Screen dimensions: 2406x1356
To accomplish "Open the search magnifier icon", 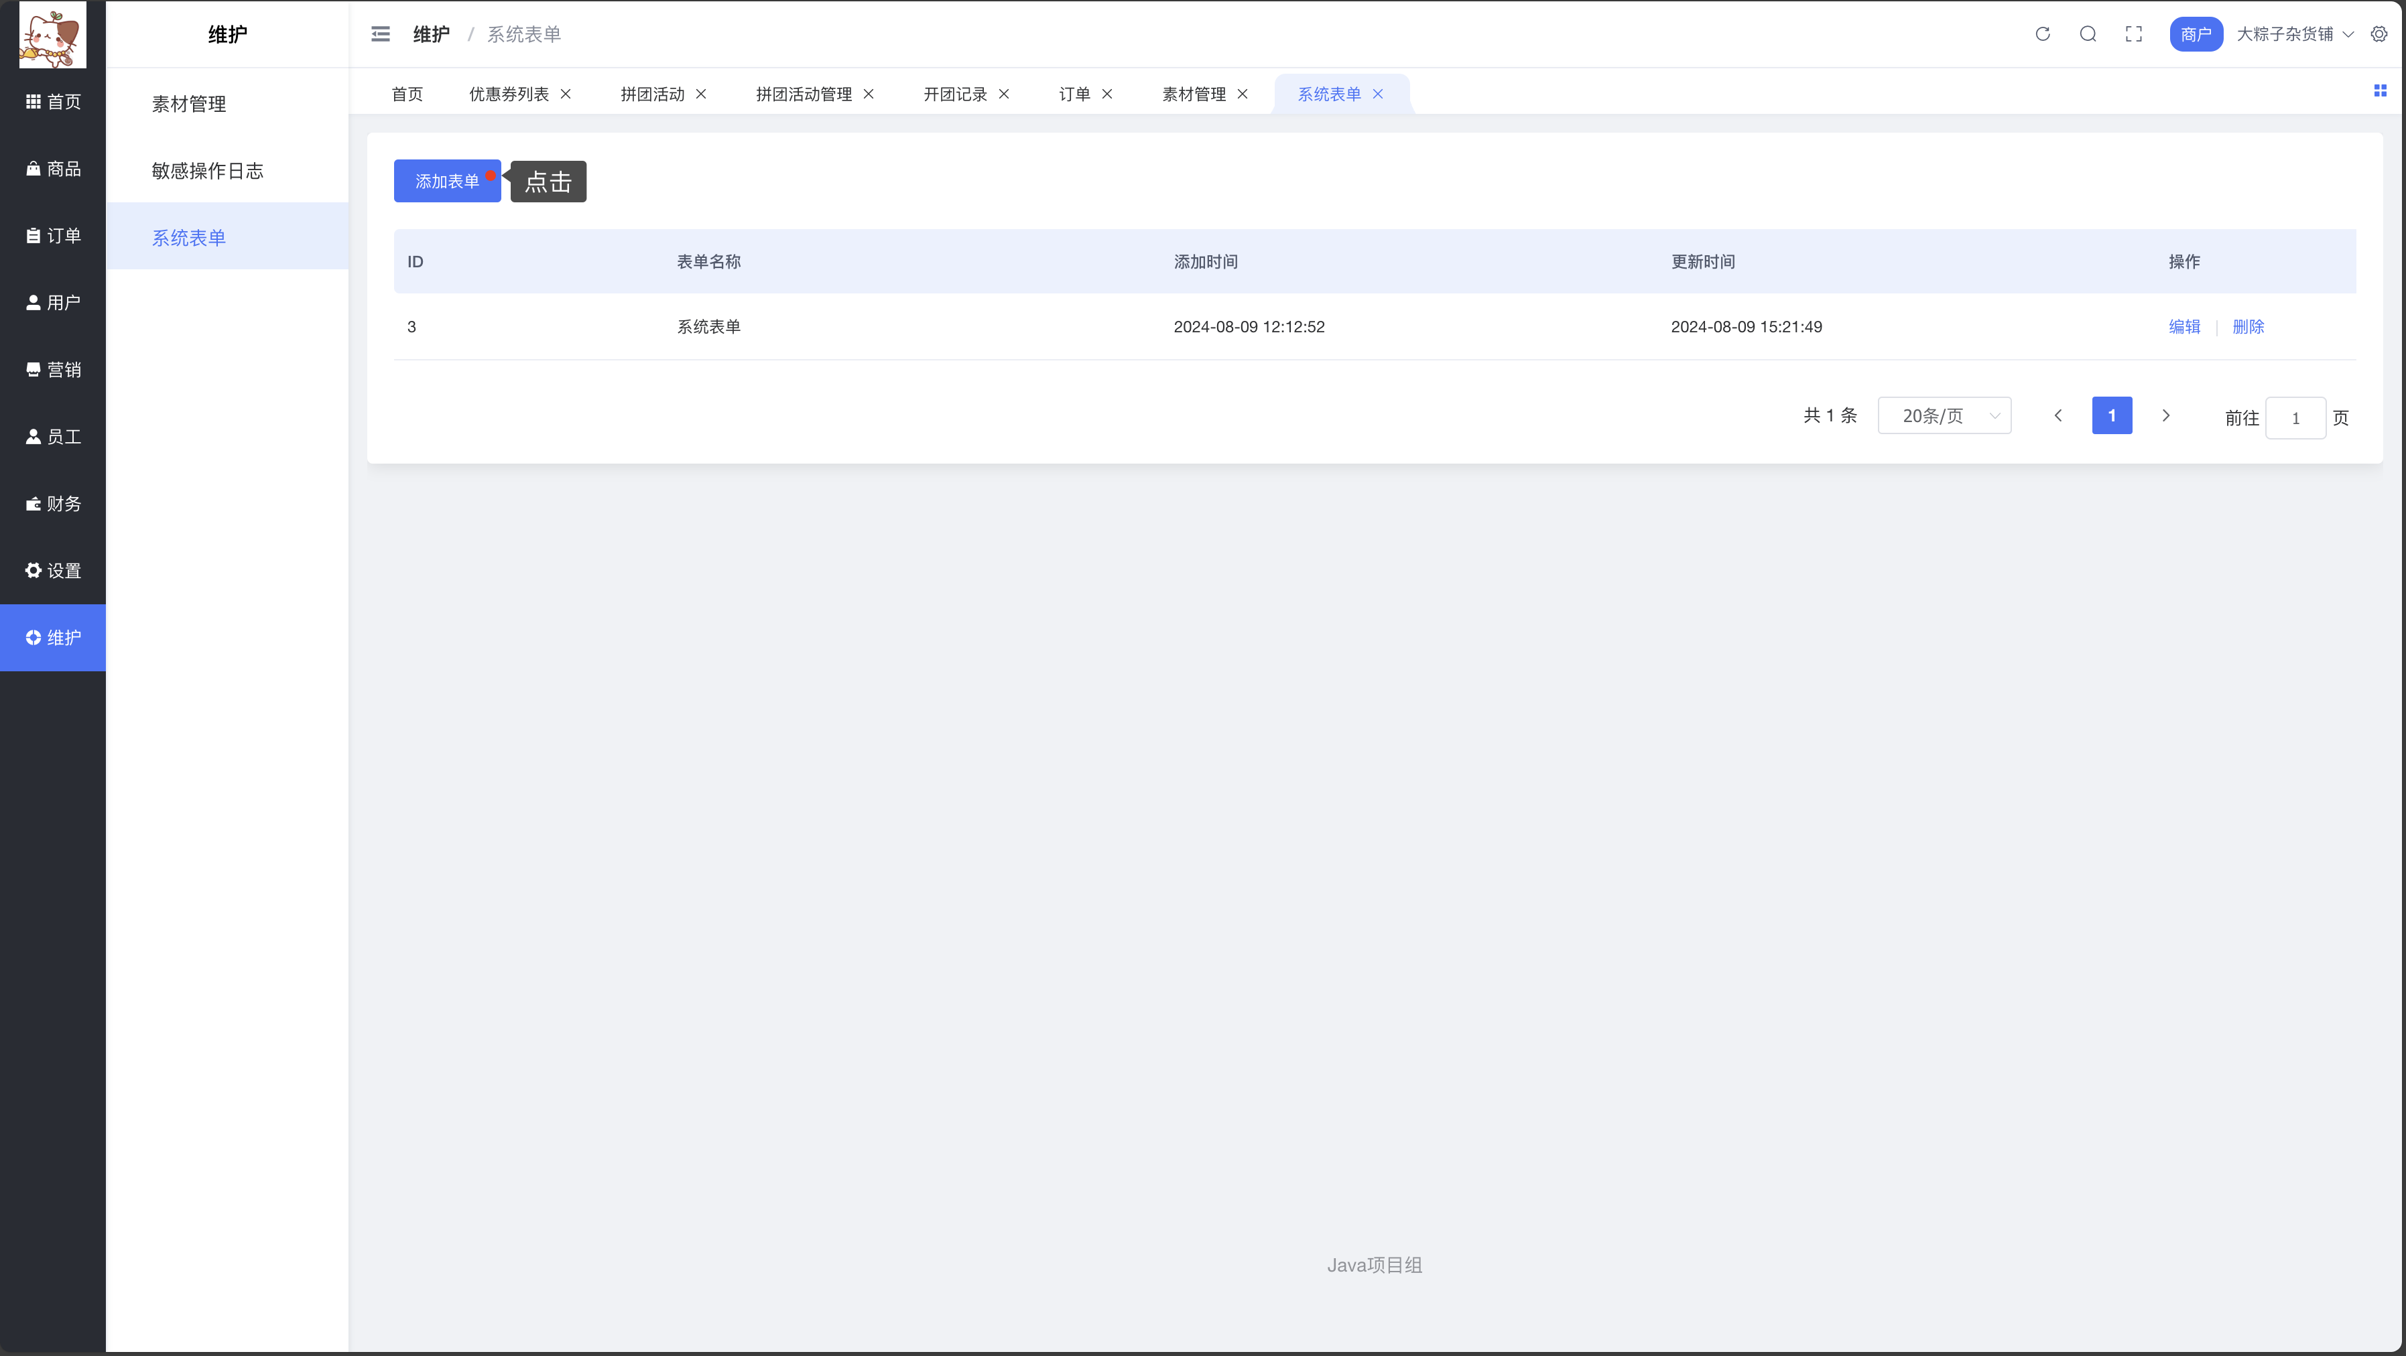I will 2088,35.
